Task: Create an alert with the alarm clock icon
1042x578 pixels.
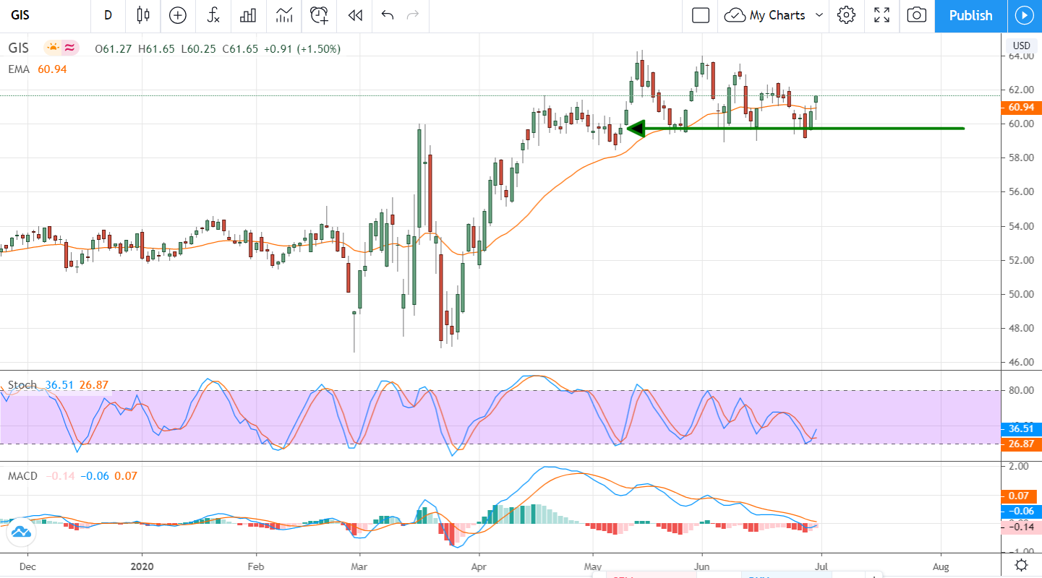Action: pyautogui.click(x=319, y=15)
